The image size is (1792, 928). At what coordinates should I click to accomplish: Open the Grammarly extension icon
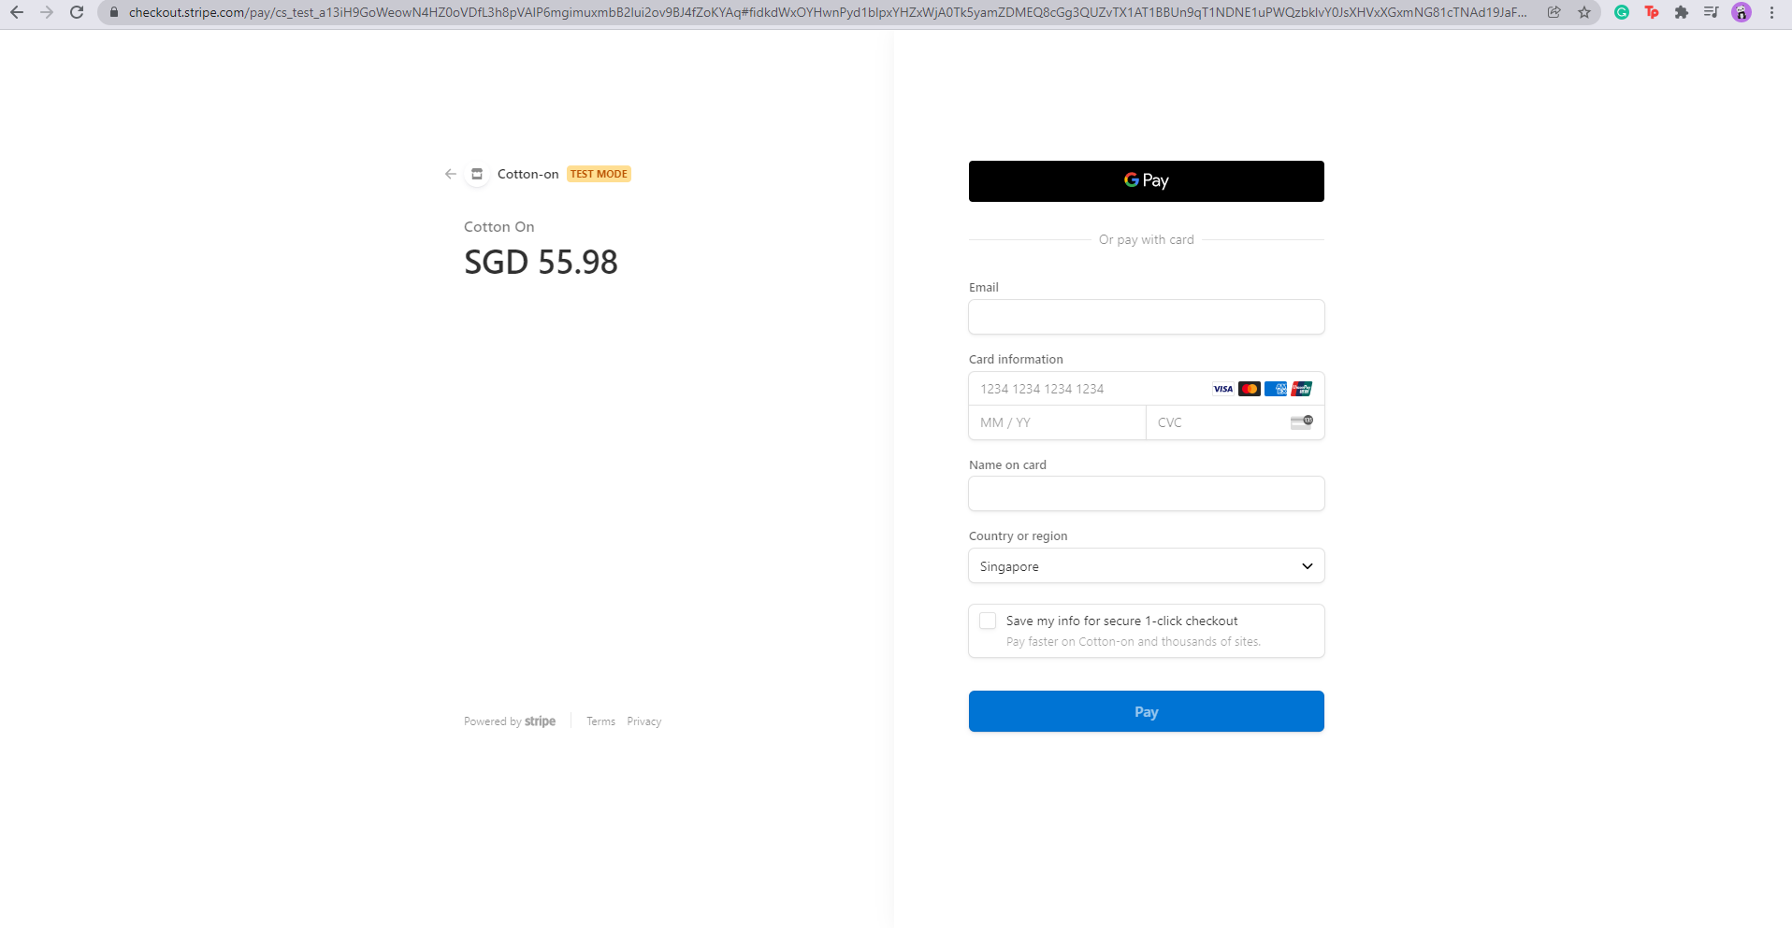(1622, 12)
